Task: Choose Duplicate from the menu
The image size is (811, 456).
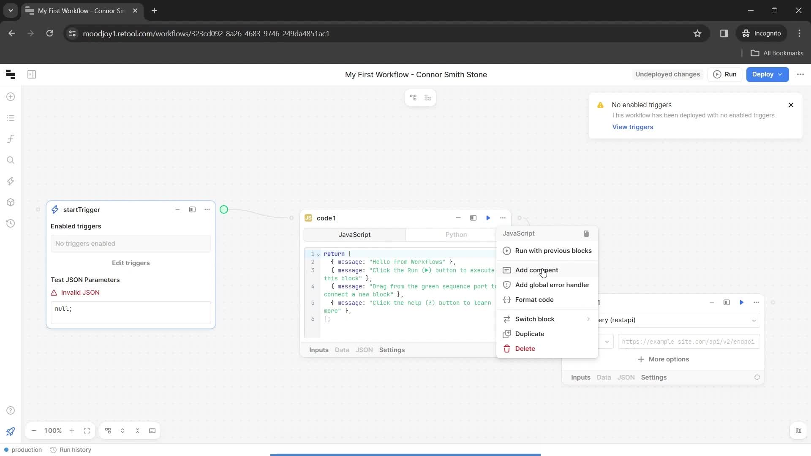Action: [x=547, y=334]
